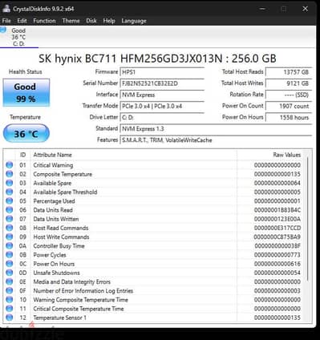320x340 pixels.
Task: Select the C: D: disk tab with Good status
Action: 18,37
